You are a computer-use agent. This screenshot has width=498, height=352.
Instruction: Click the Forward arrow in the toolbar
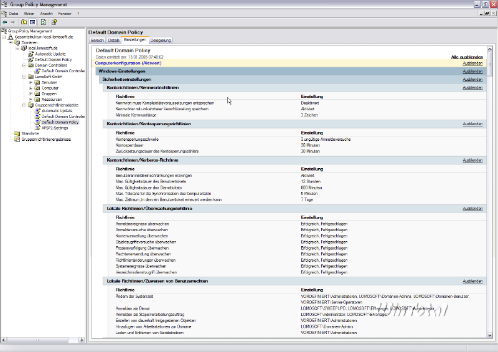[x=13, y=22]
